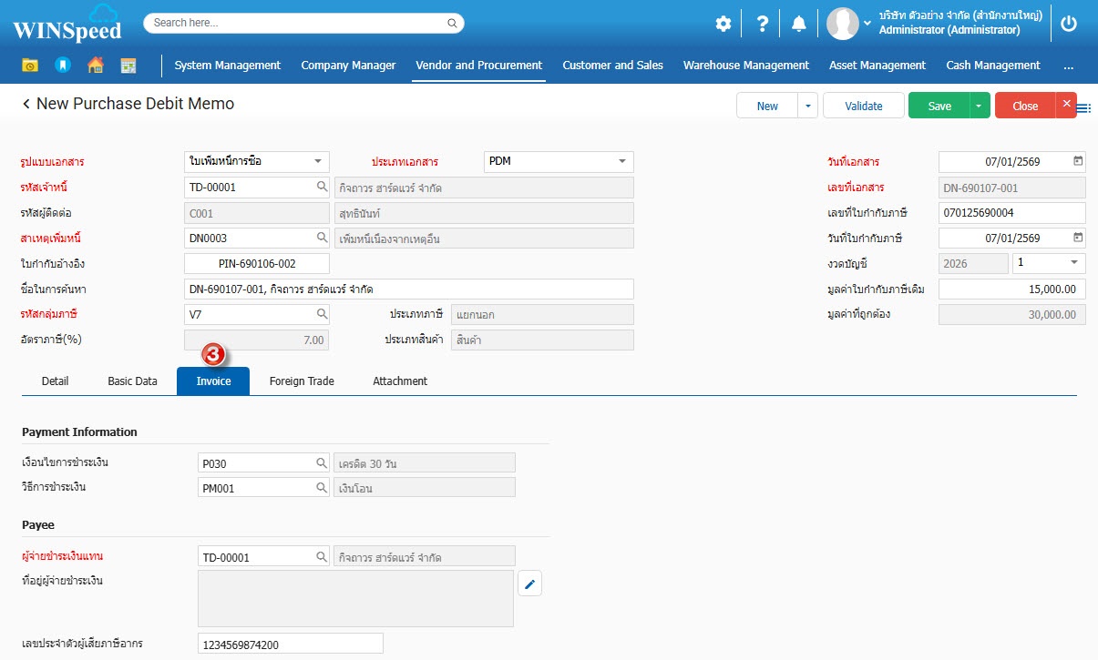The width and height of the screenshot is (1098, 660).
Task: Edit payee address with pencil icon
Action: (x=529, y=584)
